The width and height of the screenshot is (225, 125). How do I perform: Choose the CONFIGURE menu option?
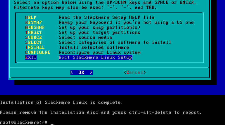[x=37, y=52]
